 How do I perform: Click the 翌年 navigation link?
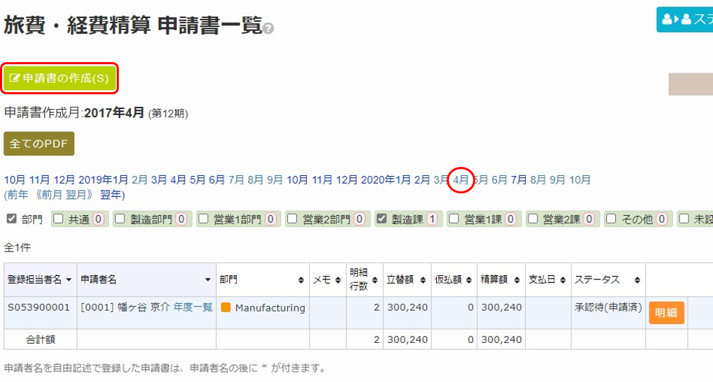(x=110, y=195)
